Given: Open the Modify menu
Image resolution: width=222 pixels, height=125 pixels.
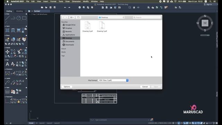Looking at the screenshot, I should click(x=86, y=1).
